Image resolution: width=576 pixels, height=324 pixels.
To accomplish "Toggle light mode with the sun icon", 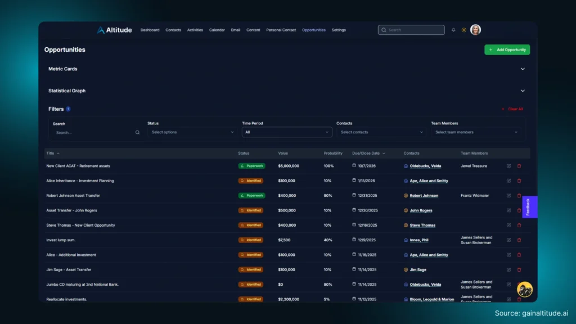I will pos(463,30).
